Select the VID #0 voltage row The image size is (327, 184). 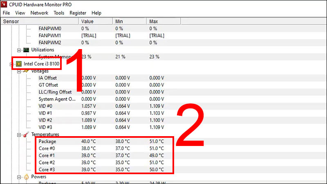45,106
